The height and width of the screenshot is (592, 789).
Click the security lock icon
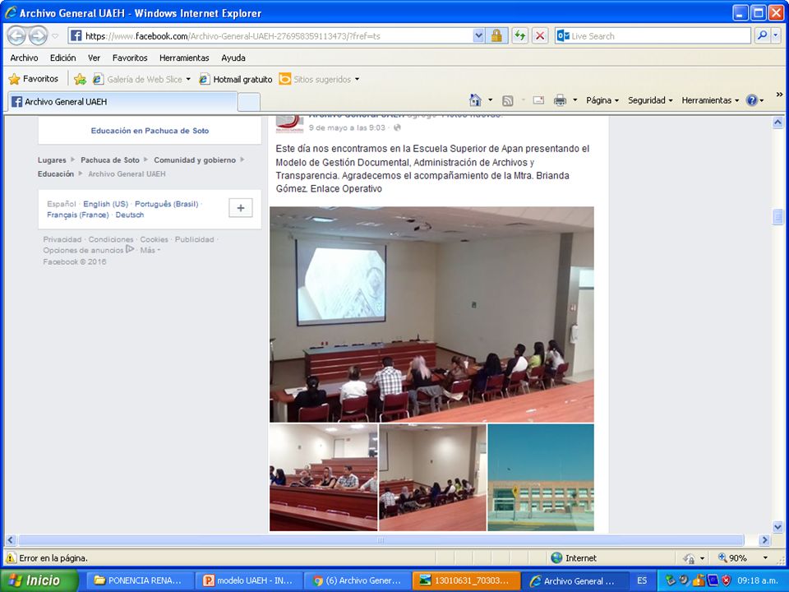[x=496, y=35]
